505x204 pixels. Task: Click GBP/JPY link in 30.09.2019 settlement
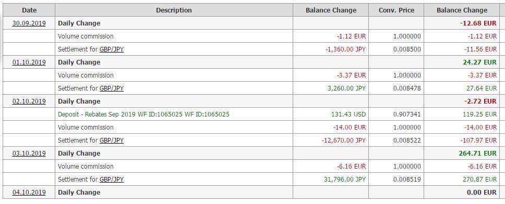point(112,49)
